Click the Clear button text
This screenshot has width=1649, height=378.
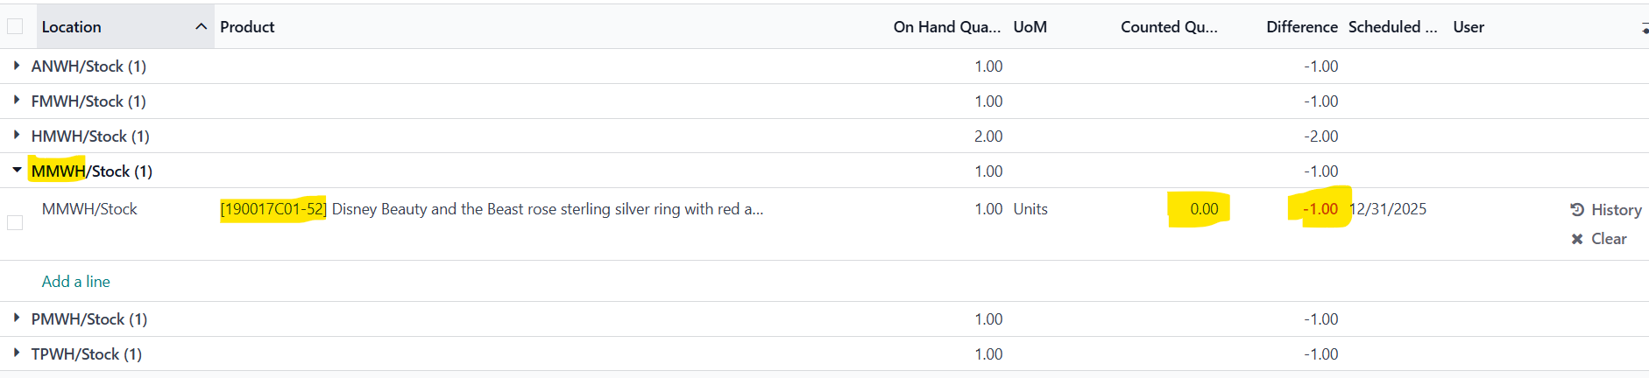1609,239
